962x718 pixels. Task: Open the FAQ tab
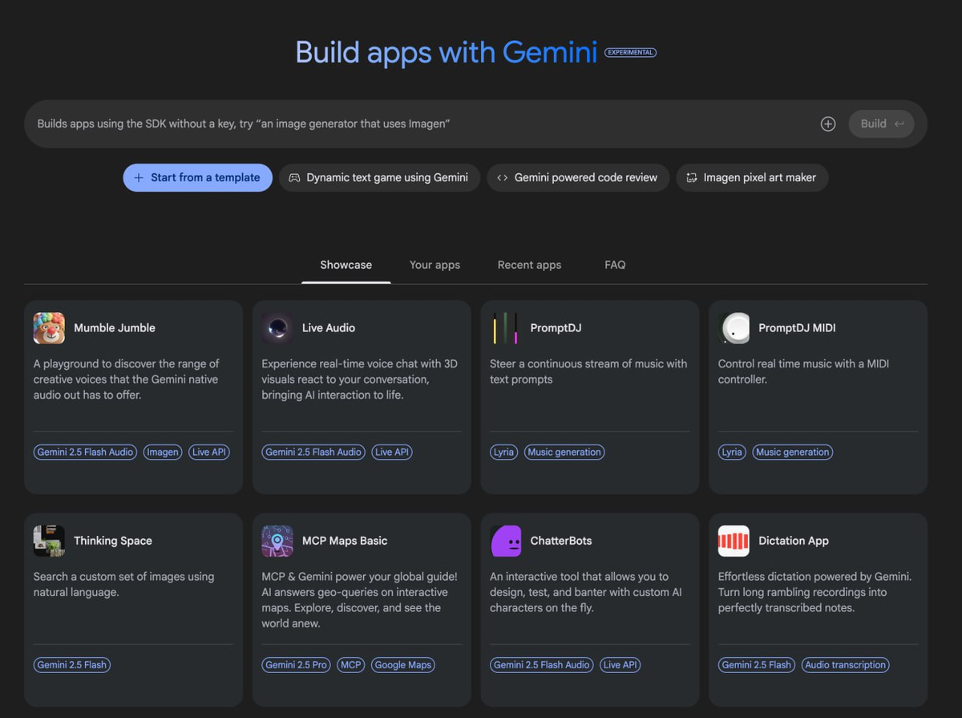615,265
